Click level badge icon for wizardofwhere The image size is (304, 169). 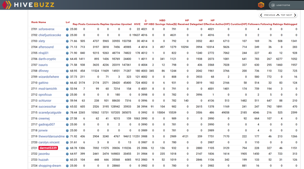67,77
